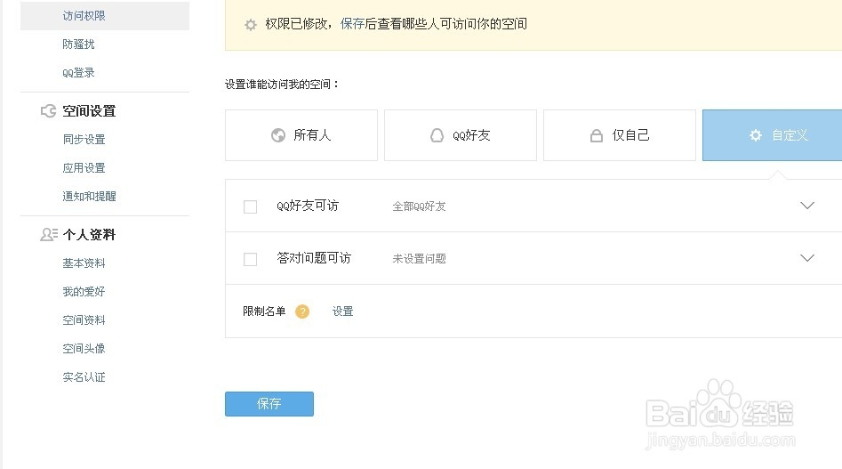Select 空间头像 in the sidebar
The height and width of the screenshot is (469, 842).
click(x=84, y=349)
